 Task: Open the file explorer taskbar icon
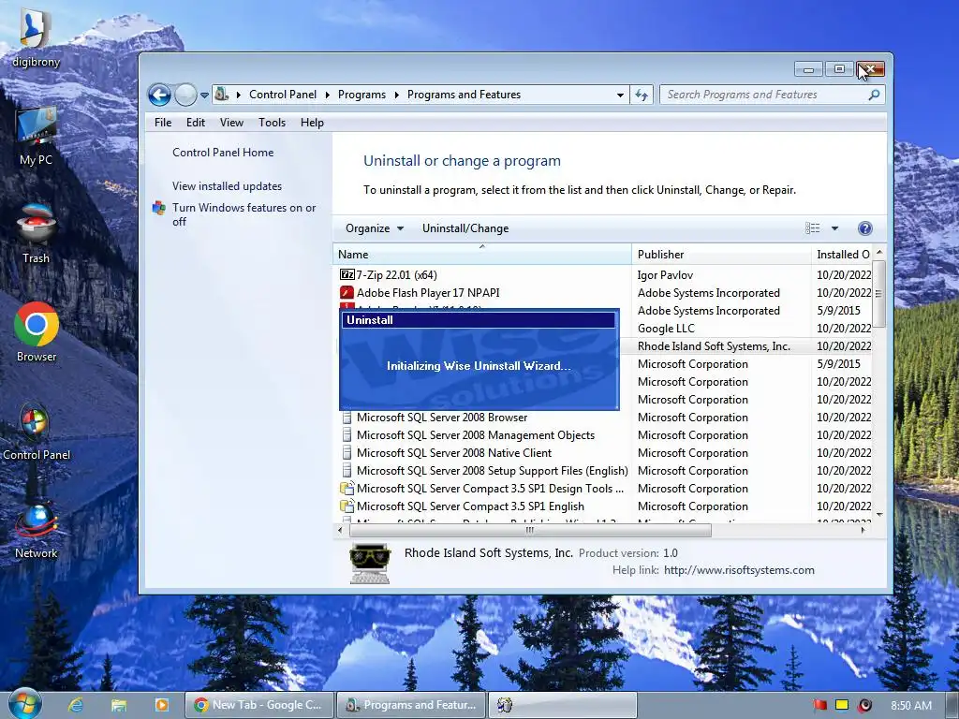click(119, 705)
